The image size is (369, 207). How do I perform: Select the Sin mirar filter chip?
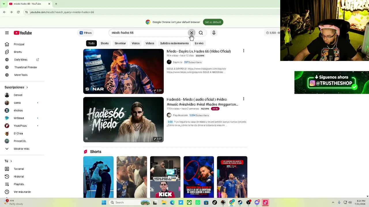[x=120, y=43]
